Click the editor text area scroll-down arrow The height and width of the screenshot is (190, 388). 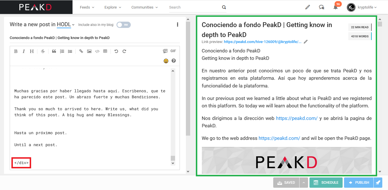[173, 163]
